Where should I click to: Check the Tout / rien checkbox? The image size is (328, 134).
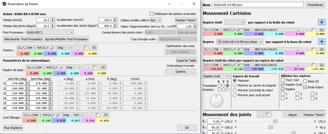[x=283, y=80]
